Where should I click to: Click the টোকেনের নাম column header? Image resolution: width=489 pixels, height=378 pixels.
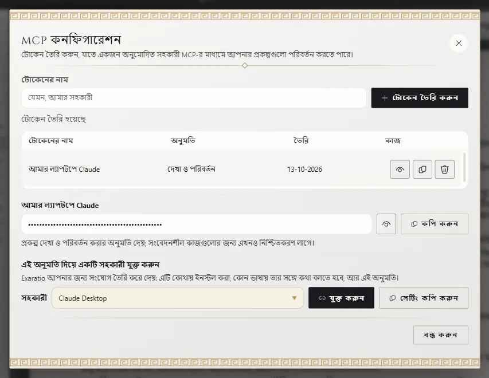coord(51,140)
